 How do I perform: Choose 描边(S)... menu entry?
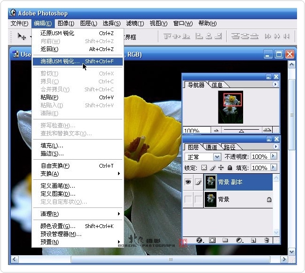click(78, 154)
